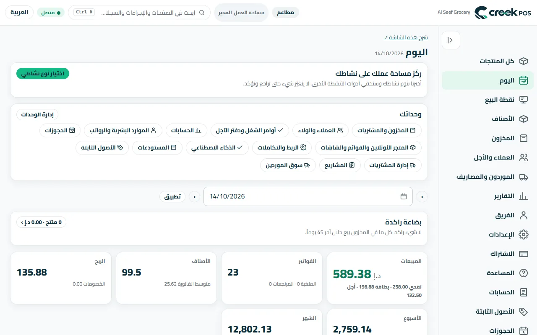The width and height of the screenshot is (537, 335).
Task: Toggle the الموارد البشرية والرواتب chip
Action: [123, 130]
